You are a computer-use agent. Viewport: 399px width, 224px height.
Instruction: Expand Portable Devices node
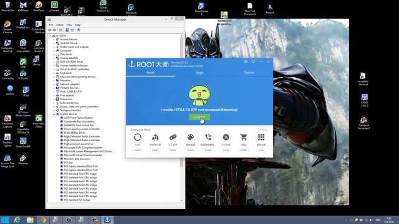54,88
